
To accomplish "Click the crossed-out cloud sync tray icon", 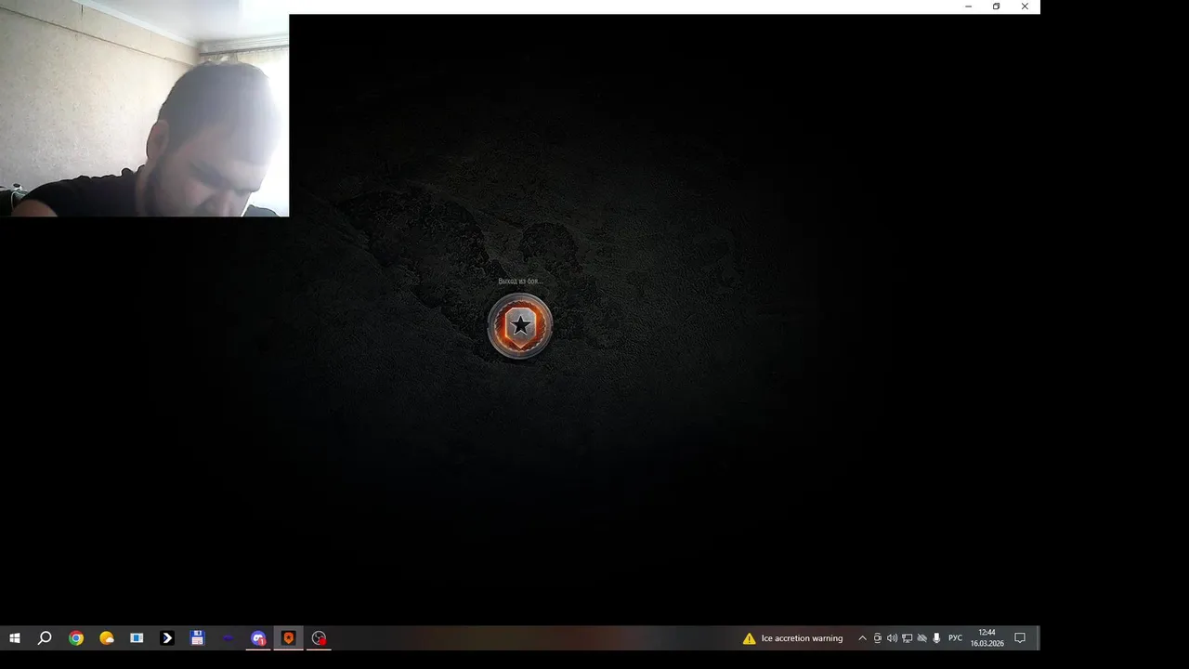I will click(921, 638).
